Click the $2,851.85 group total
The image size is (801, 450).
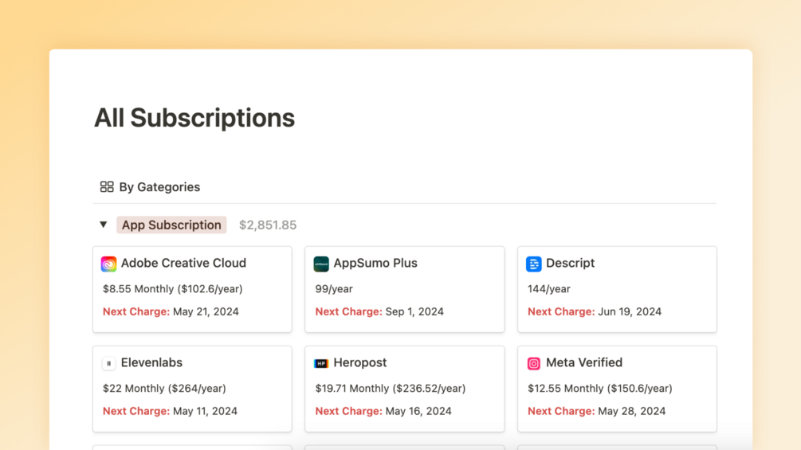tap(268, 225)
